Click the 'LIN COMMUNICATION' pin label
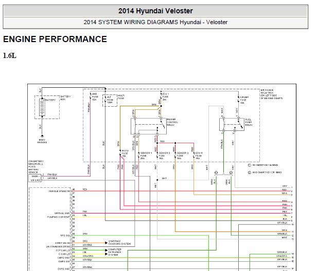The width and height of the screenshot is (317, 271). (x=58, y=246)
